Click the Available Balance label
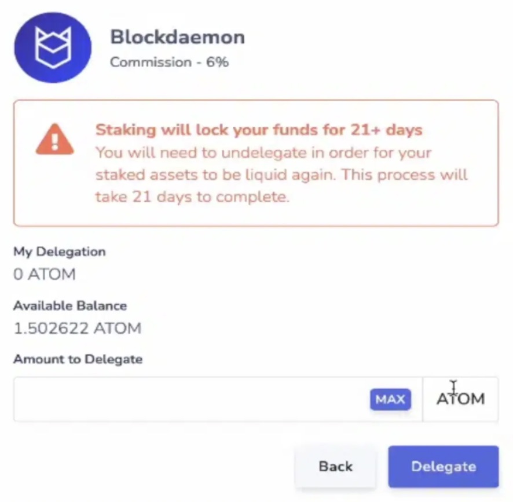 pos(69,306)
